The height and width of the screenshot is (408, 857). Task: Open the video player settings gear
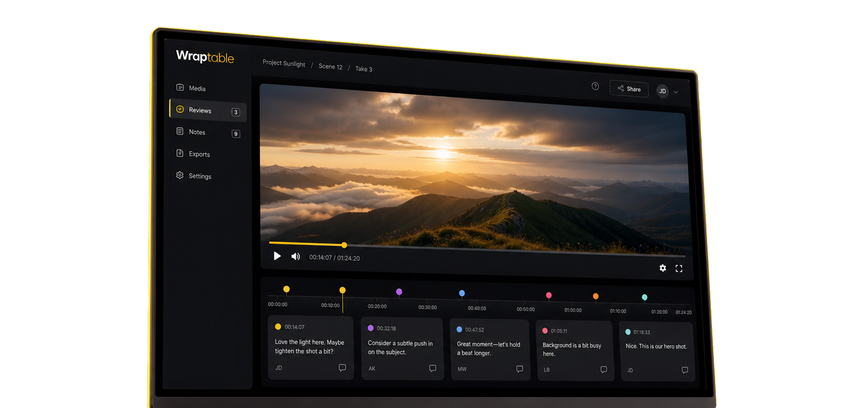coord(663,268)
